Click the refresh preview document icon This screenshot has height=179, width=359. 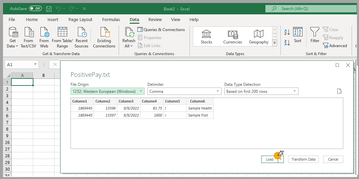[x=339, y=92]
